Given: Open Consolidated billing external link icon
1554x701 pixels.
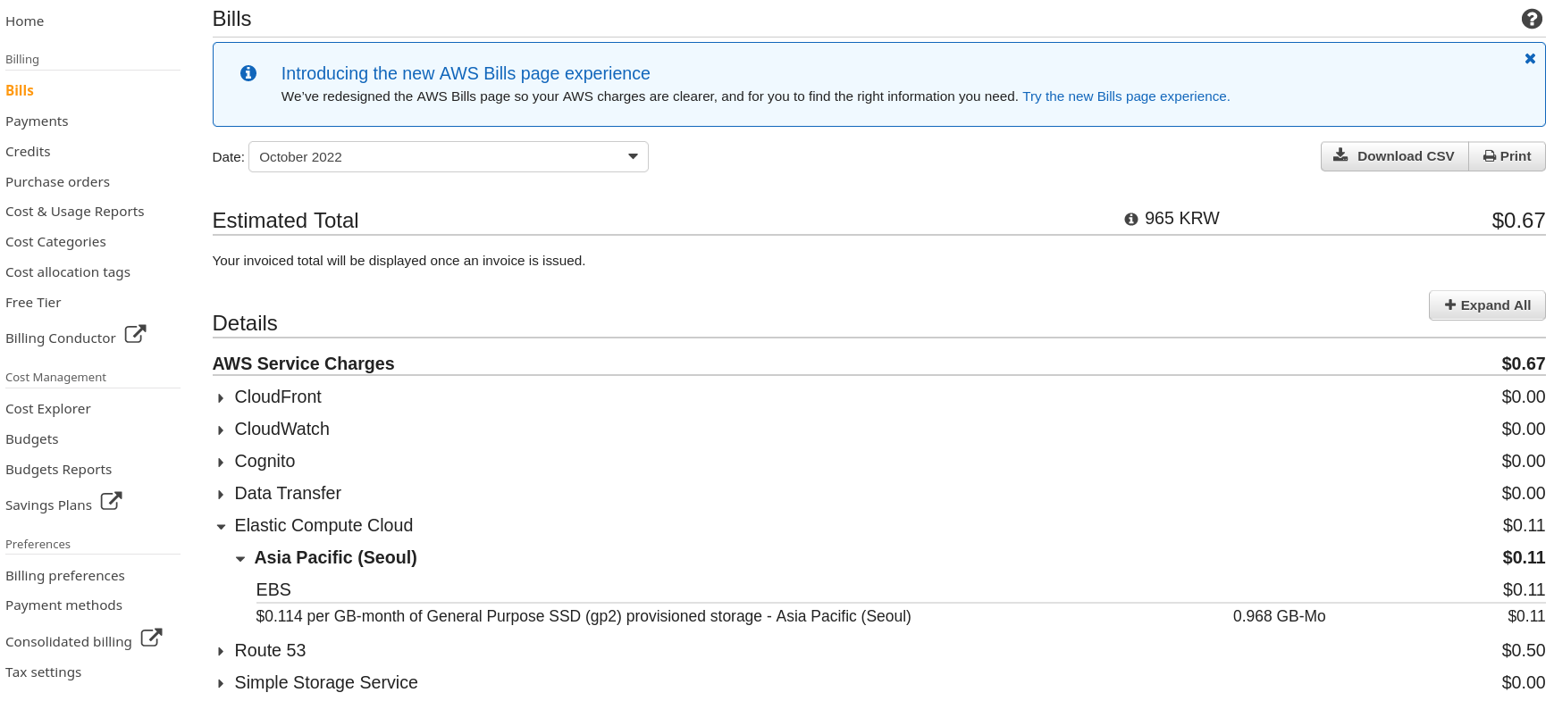Looking at the screenshot, I should 151,638.
